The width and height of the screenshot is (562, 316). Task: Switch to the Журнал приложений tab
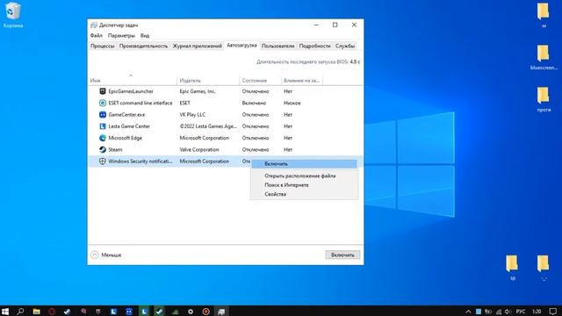coord(197,46)
